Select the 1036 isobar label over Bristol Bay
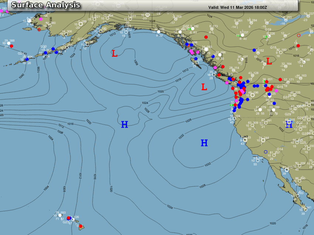The image size is (314, 235). [51, 18]
